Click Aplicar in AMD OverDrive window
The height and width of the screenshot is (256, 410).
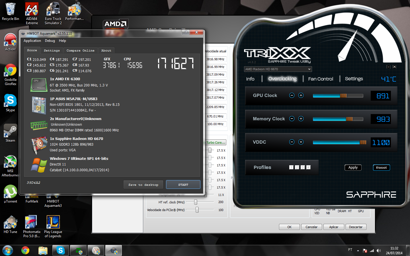[334, 227]
